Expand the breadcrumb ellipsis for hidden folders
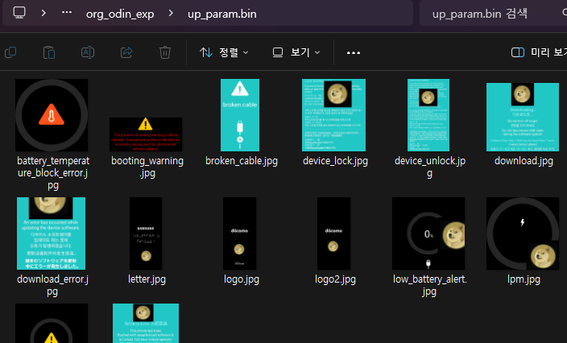 [68, 13]
